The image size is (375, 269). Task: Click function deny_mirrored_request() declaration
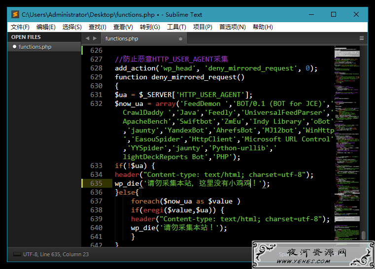pyautogui.click(x=179, y=77)
